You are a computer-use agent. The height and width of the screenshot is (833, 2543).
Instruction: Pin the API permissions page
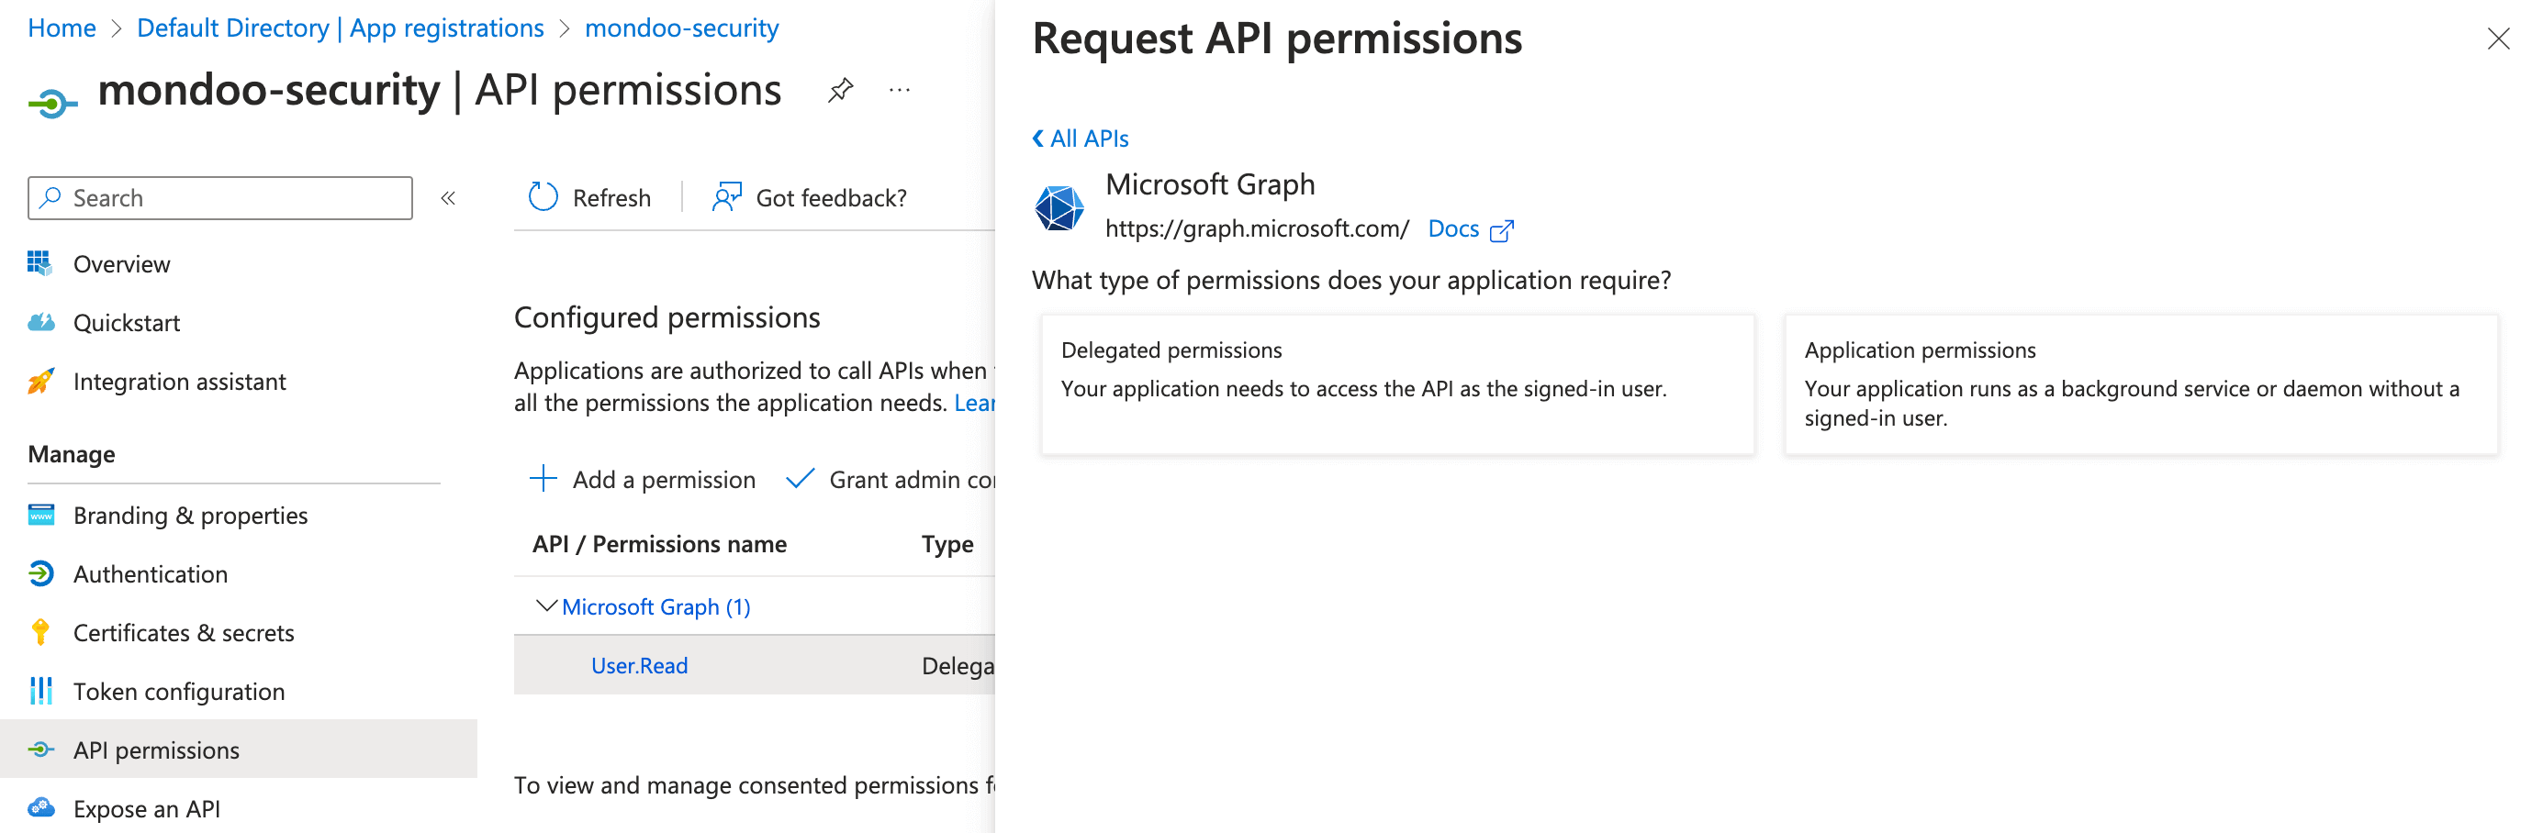tap(840, 90)
